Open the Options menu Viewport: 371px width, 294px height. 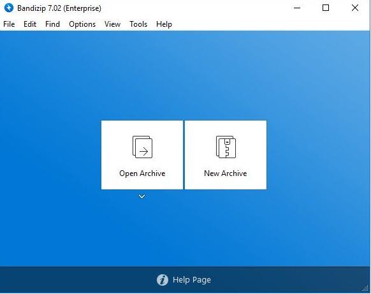tap(82, 24)
